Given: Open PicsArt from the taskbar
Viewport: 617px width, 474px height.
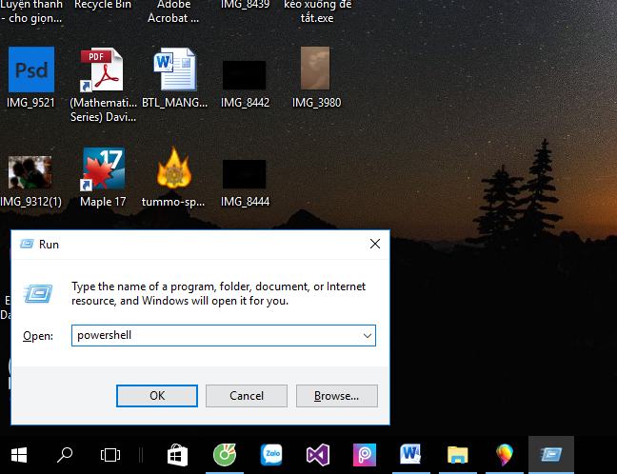Looking at the screenshot, I should click(365, 455).
